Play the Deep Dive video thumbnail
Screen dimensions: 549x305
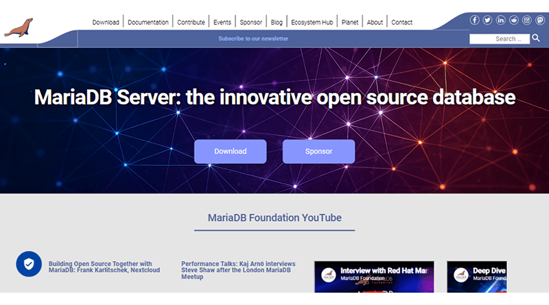click(x=477, y=277)
